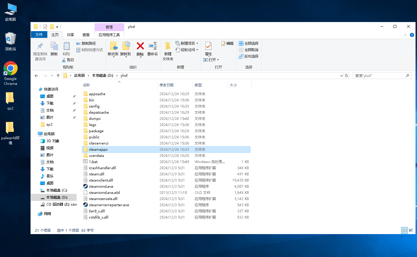
Task: Click the Rename (重命名) icon
Action: click(153, 46)
